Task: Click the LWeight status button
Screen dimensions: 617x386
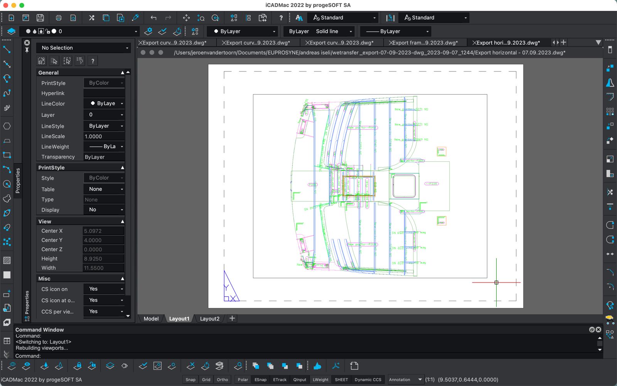Action: [x=320, y=380]
